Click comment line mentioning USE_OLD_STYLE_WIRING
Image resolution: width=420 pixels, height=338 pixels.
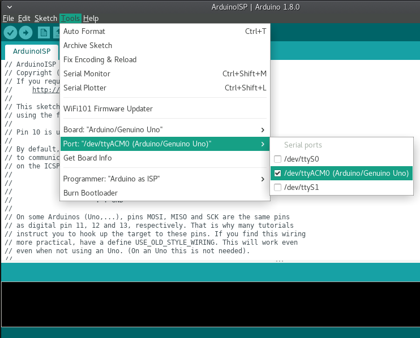[x=151, y=242]
